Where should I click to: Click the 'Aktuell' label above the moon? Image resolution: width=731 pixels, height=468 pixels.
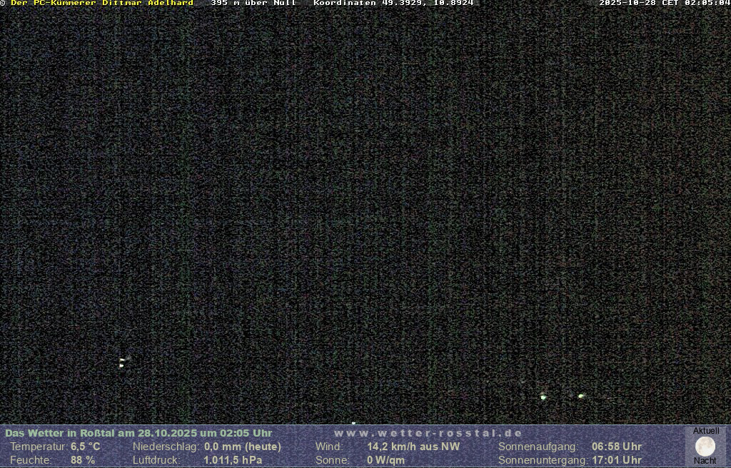pyautogui.click(x=706, y=431)
